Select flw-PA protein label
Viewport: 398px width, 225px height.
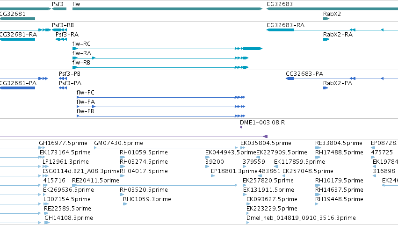86,102
